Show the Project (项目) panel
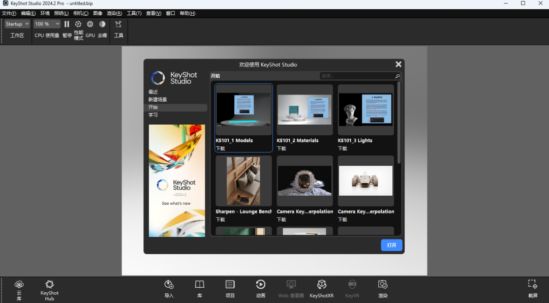The height and width of the screenshot is (303, 549). (230, 284)
